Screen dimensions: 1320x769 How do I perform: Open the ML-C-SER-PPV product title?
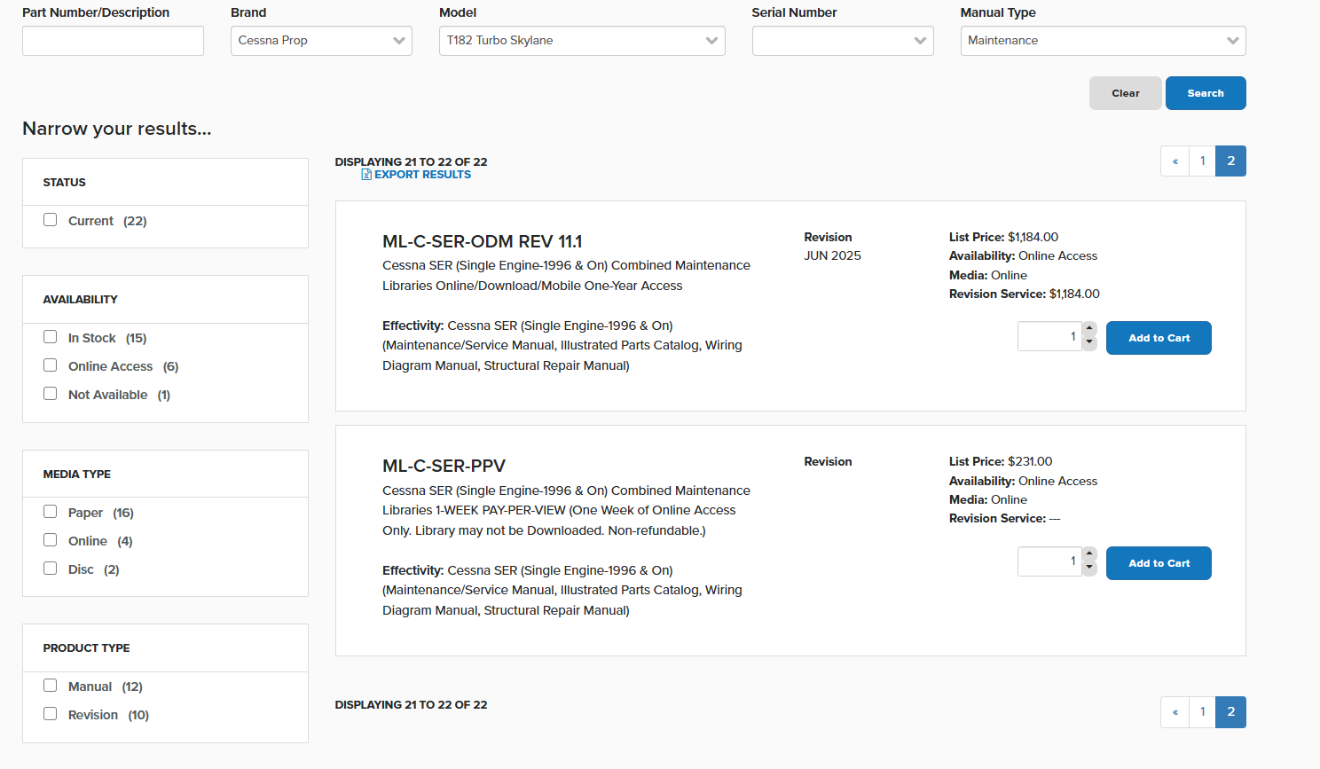[x=444, y=466]
